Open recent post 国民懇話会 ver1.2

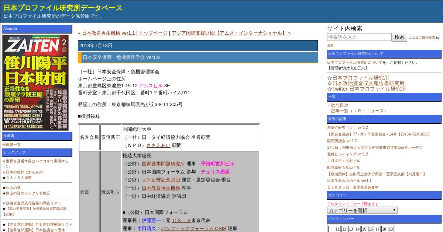tap(342, 141)
